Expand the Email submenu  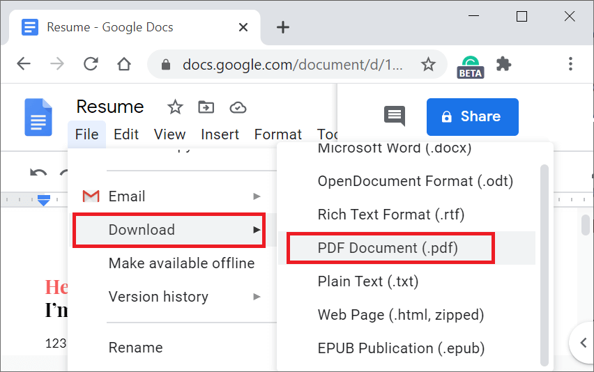pos(169,196)
